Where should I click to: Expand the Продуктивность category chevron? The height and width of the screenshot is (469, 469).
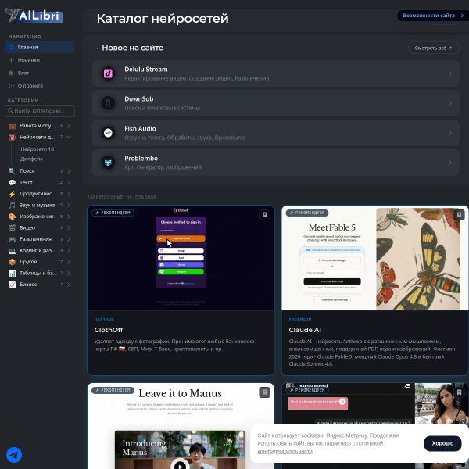(69, 194)
